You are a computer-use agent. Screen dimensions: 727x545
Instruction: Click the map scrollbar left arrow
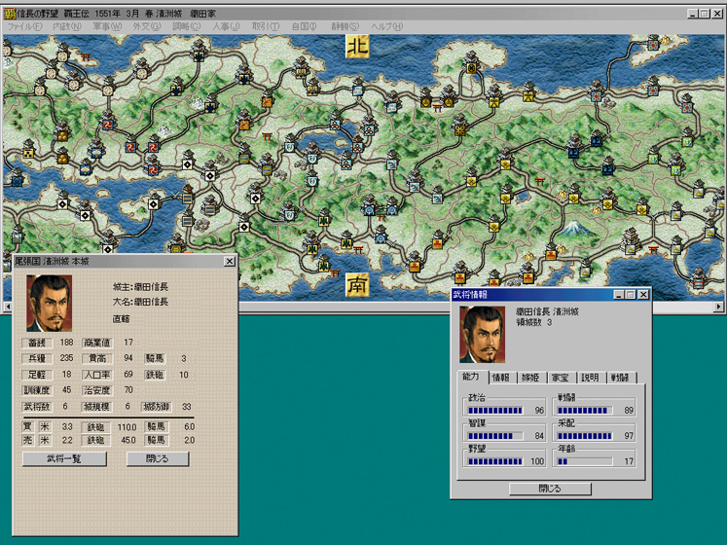[8, 307]
